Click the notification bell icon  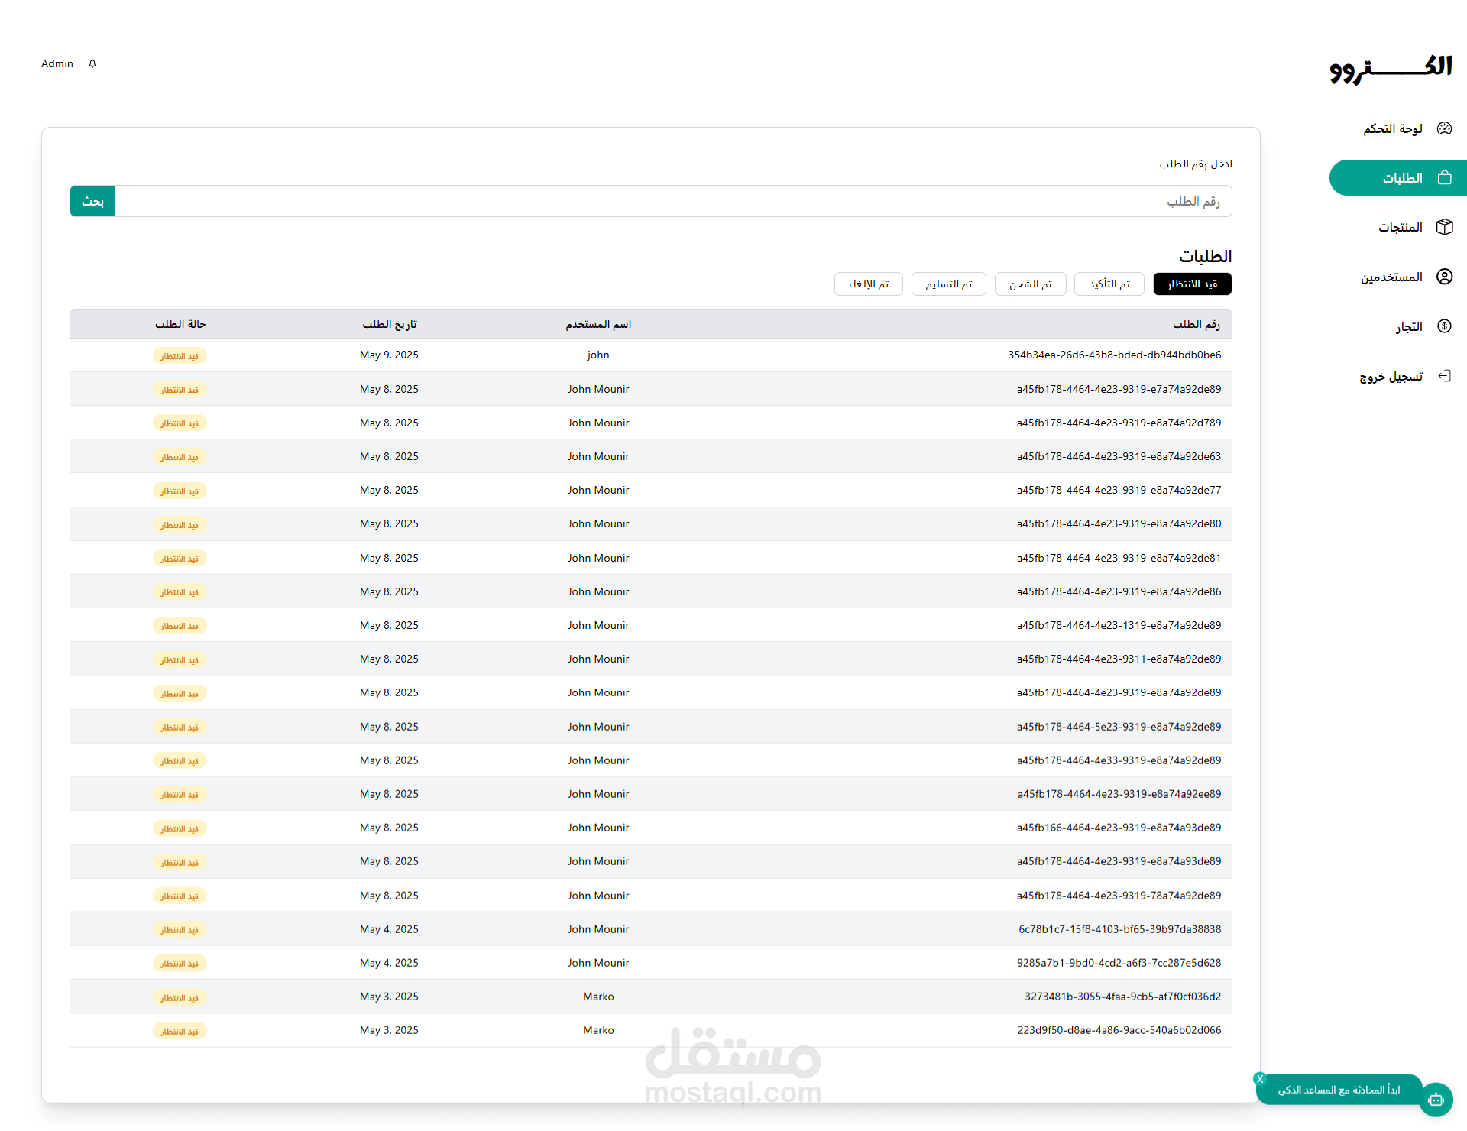click(92, 63)
